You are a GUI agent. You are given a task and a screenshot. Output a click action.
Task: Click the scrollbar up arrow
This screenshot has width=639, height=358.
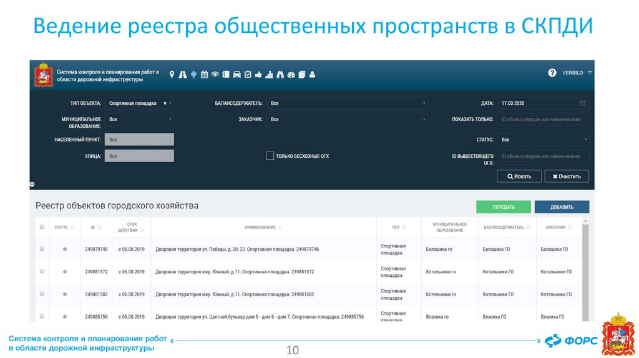(585, 221)
